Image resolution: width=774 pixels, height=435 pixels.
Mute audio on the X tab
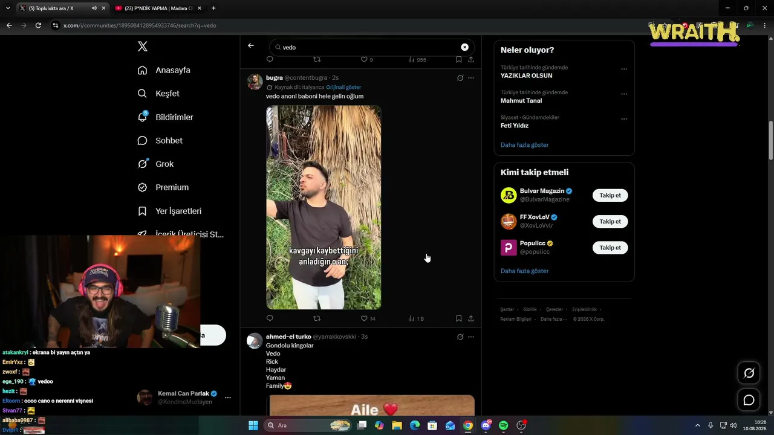click(94, 8)
